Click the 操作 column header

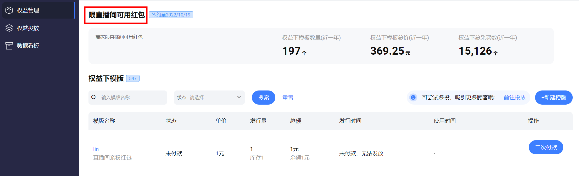(533, 121)
